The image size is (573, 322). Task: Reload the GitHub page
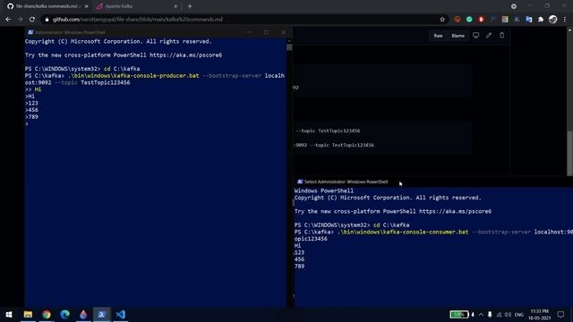(32, 20)
